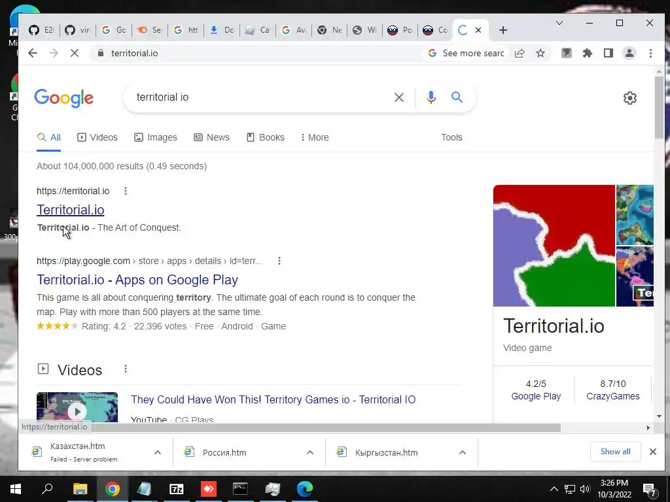670x502 pixels.
Task: Close the downloads bar
Action: pyautogui.click(x=653, y=452)
